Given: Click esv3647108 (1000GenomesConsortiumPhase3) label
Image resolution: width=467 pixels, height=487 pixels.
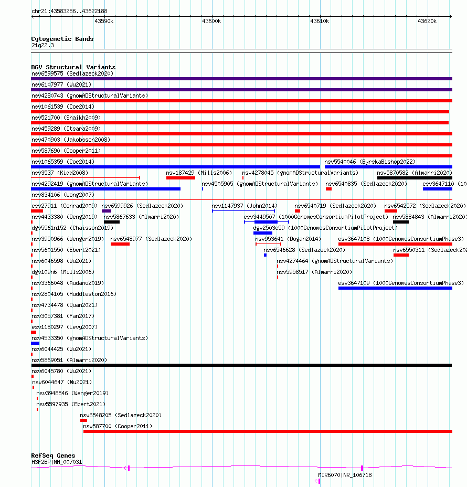Looking at the screenshot, I should [x=401, y=239].
